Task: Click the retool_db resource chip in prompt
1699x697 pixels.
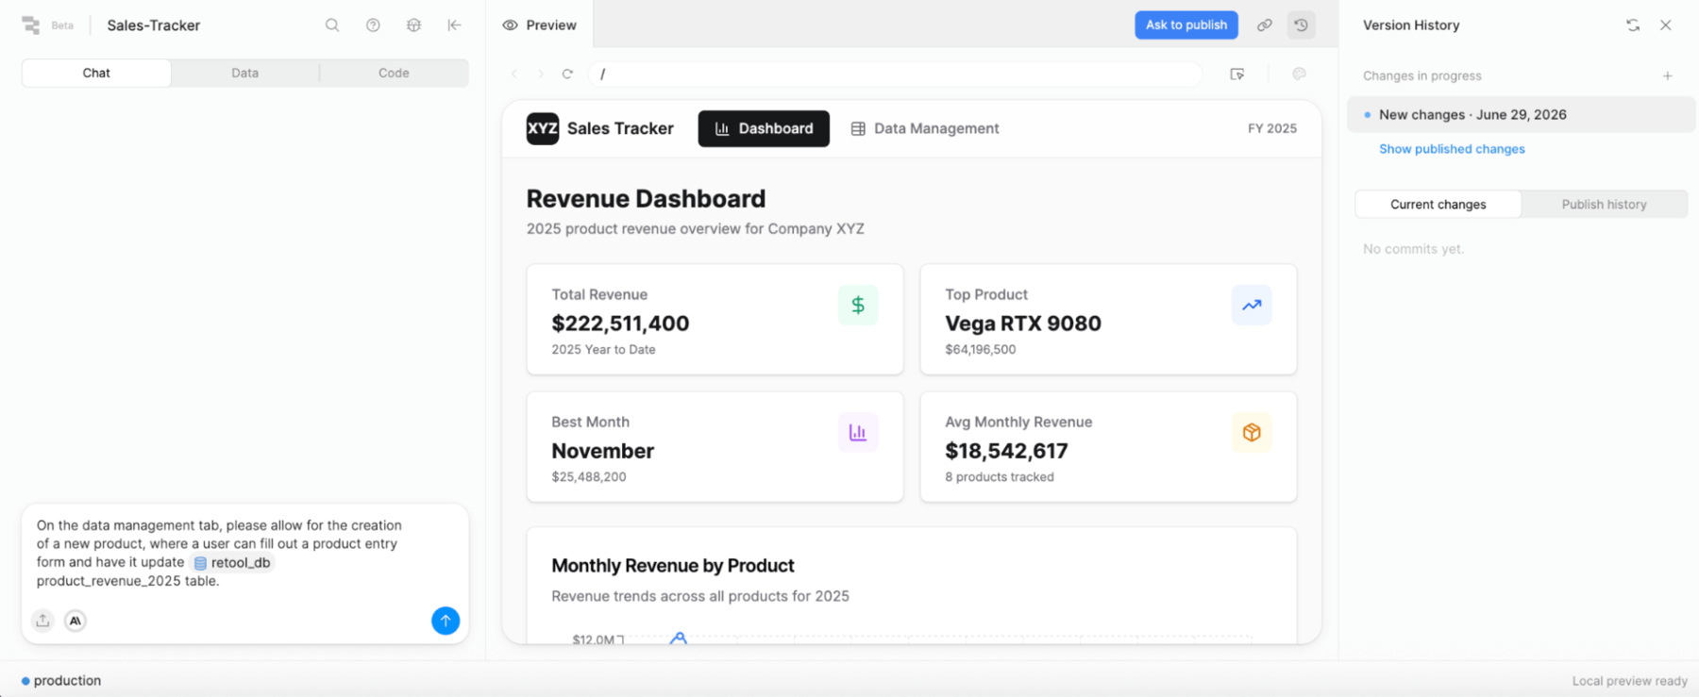Action: click(232, 563)
